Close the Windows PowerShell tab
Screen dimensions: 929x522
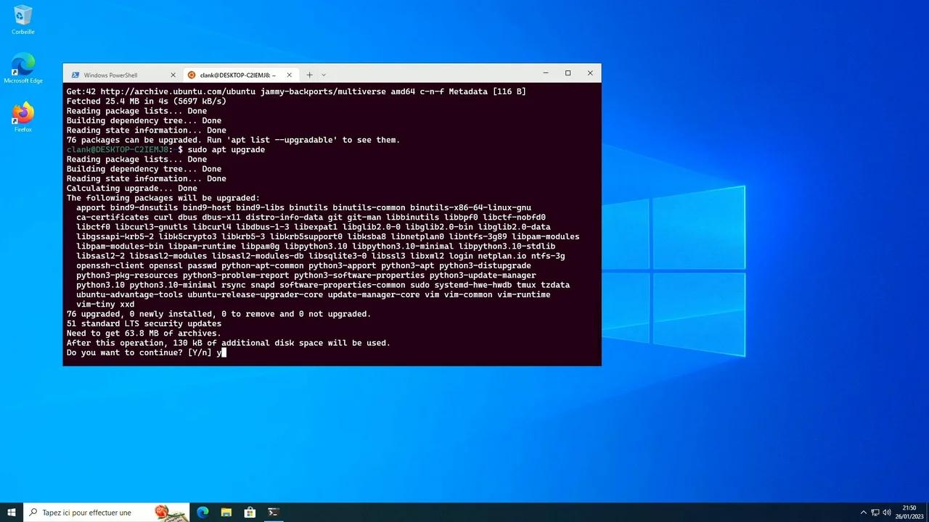[173, 75]
